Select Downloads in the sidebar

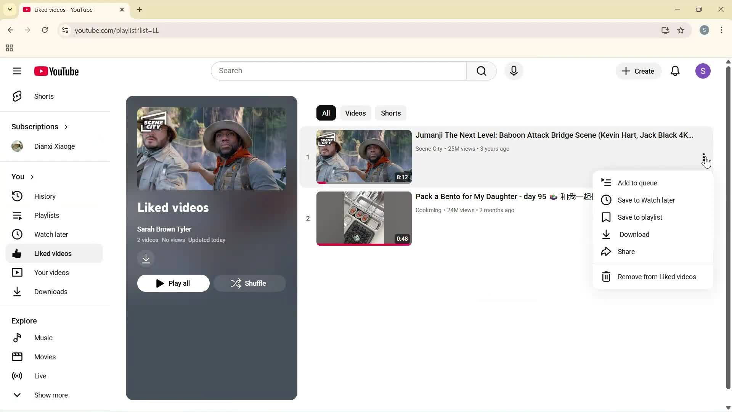pyautogui.click(x=51, y=291)
